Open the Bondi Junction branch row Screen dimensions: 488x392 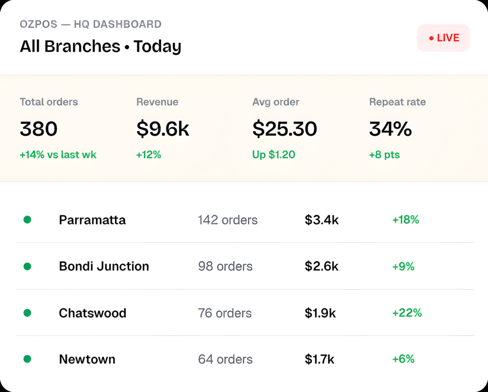(x=244, y=266)
